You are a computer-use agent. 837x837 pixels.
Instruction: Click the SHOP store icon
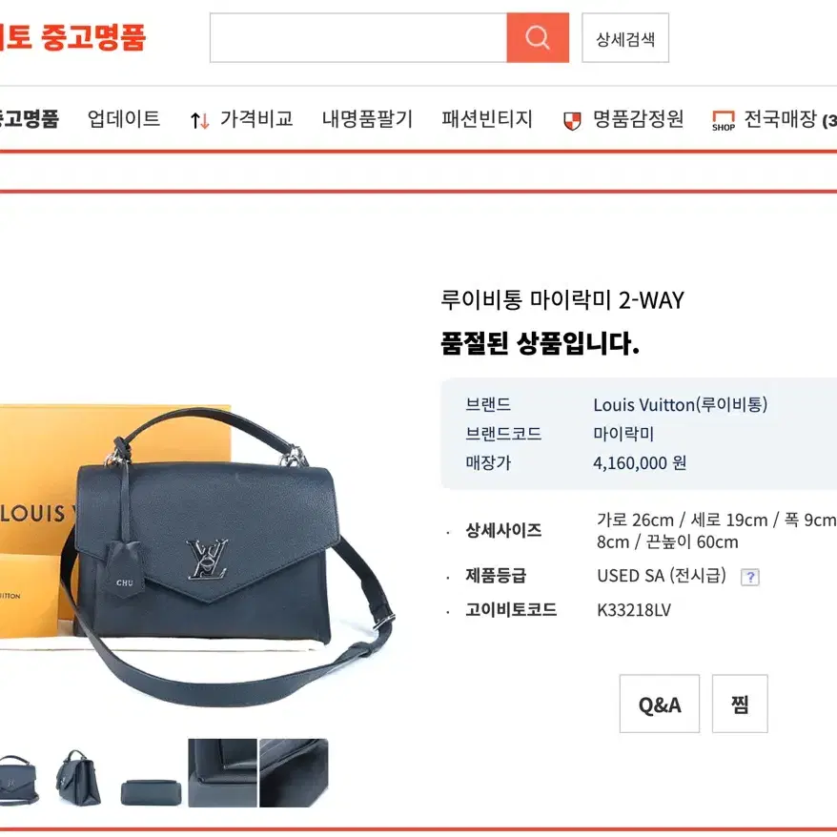click(x=724, y=121)
